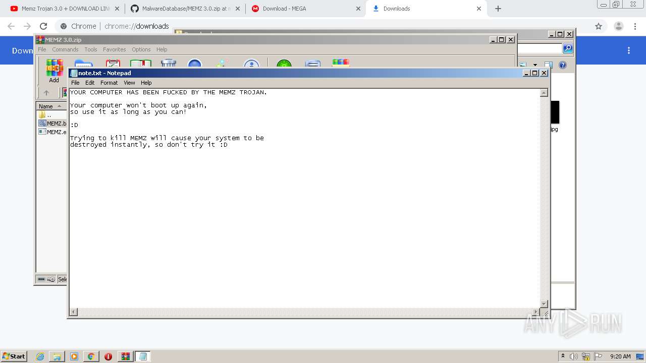Close the MalwareDatabase GitHub tab

[237, 9]
